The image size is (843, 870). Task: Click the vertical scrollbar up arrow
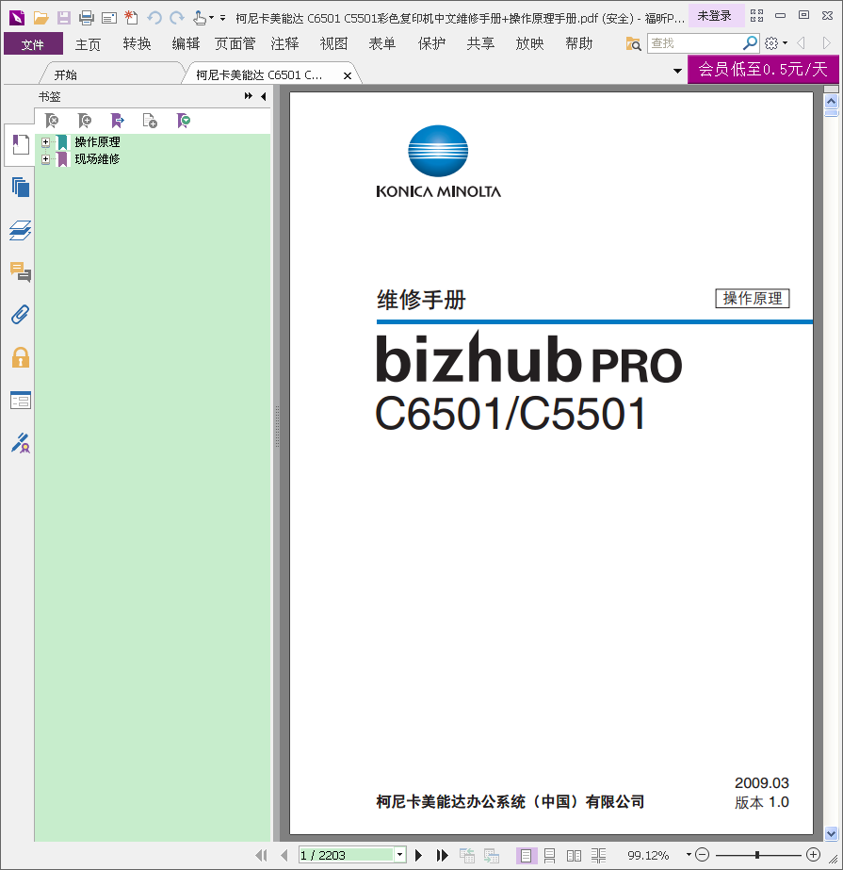pyautogui.click(x=831, y=102)
